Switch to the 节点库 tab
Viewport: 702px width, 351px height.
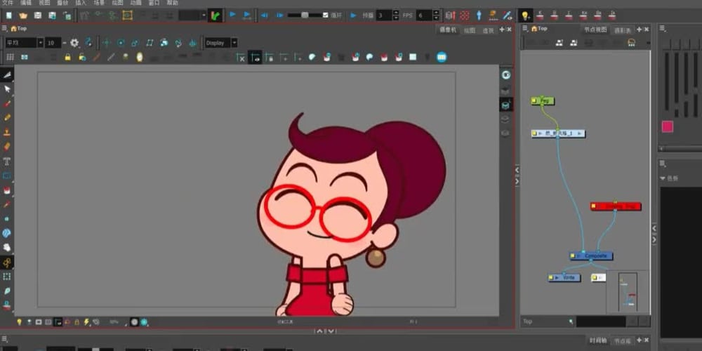point(621,340)
